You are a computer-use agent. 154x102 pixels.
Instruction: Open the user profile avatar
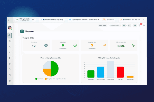[x=10, y=28]
